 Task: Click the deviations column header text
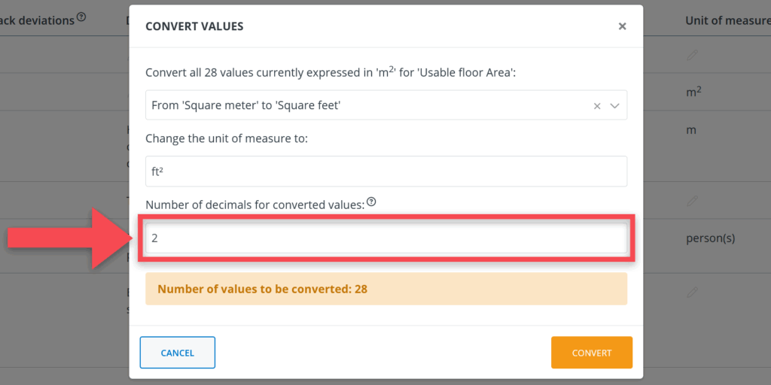click(36, 20)
